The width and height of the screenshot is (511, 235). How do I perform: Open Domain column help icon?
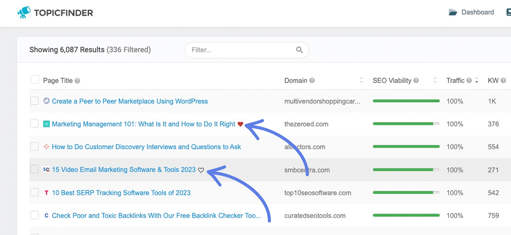[312, 81]
